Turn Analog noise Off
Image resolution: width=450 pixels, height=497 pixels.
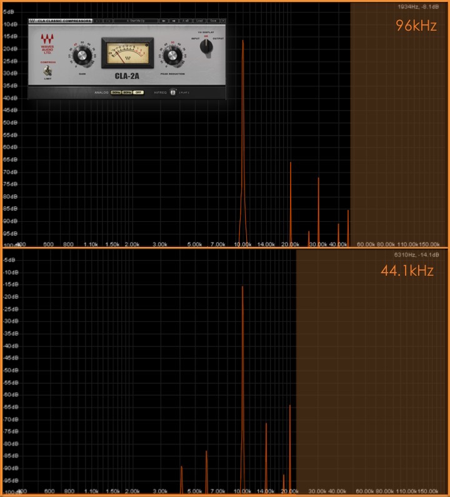click(x=138, y=93)
